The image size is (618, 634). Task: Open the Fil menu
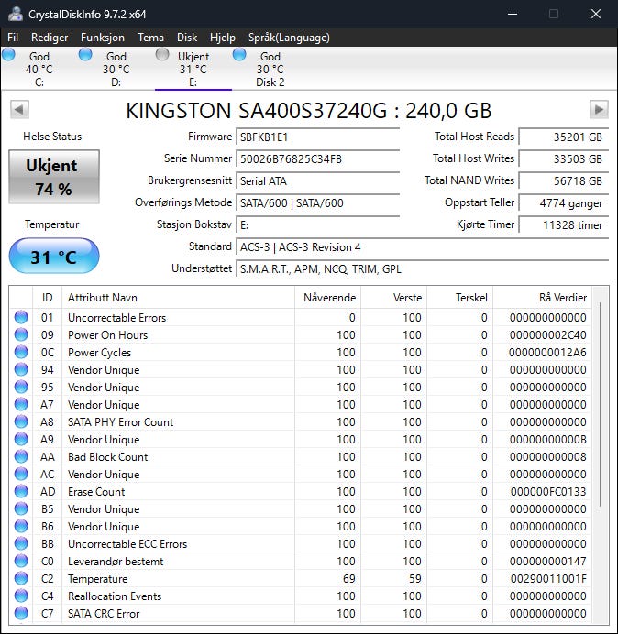tap(13, 38)
